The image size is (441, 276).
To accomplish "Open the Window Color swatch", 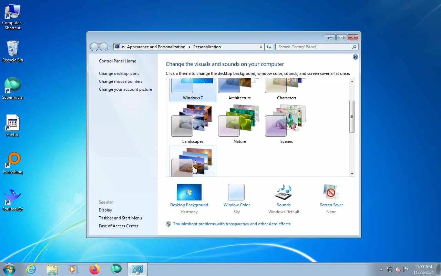I will pyautogui.click(x=236, y=192).
